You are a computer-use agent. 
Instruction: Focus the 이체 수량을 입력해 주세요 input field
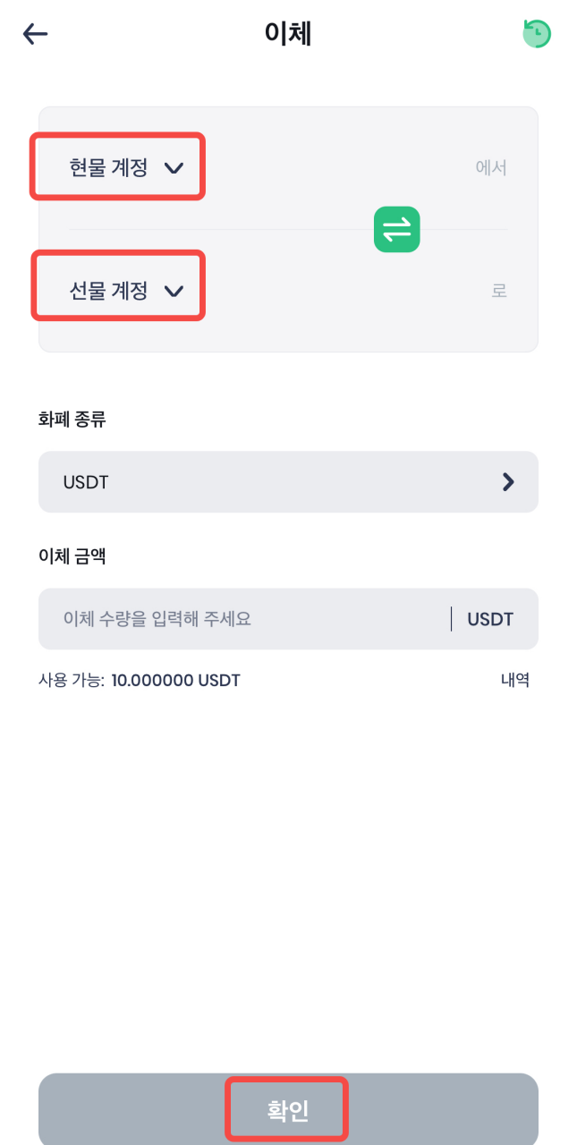tap(242, 619)
